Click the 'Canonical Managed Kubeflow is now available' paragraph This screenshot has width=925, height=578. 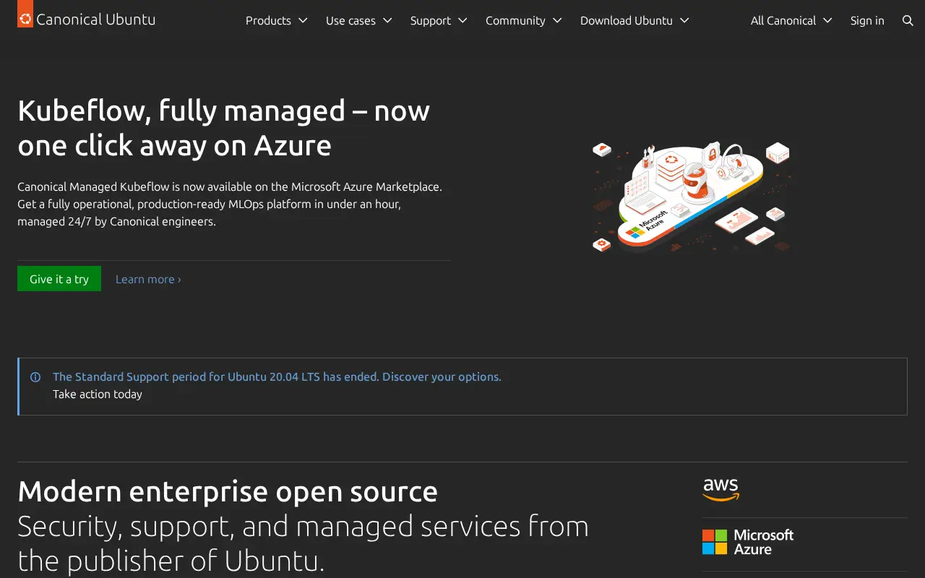(x=230, y=204)
